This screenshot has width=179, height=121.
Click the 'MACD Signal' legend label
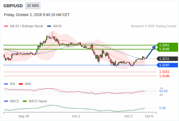38,101
